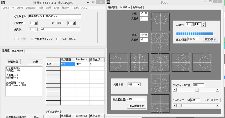Open the 構成図 menu
The width and height of the screenshot is (225, 118).
pyautogui.click(x=65, y=8)
